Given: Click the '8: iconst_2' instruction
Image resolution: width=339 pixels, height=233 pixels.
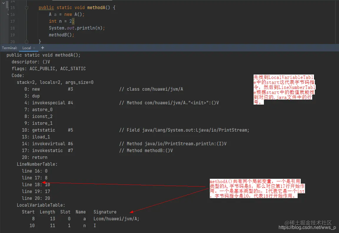Looking at the screenshot, I should pyautogui.click(x=39, y=117).
